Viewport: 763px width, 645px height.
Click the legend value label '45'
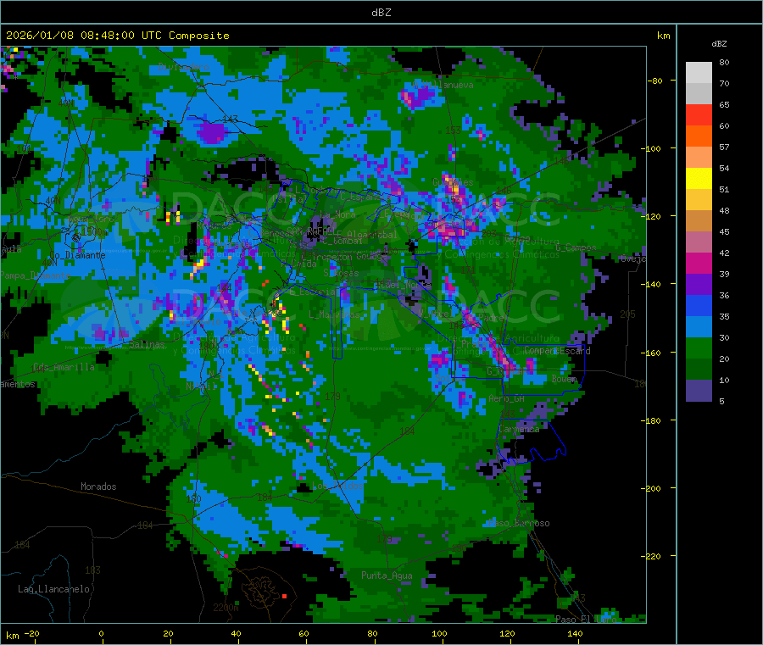pyautogui.click(x=724, y=232)
